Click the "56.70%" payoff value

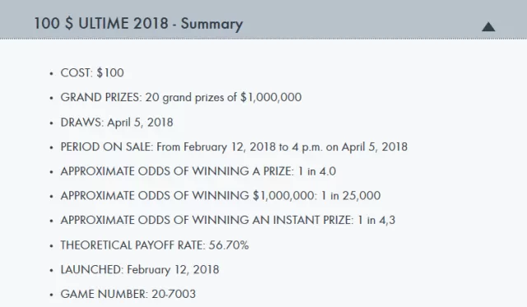[x=229, y=245]
